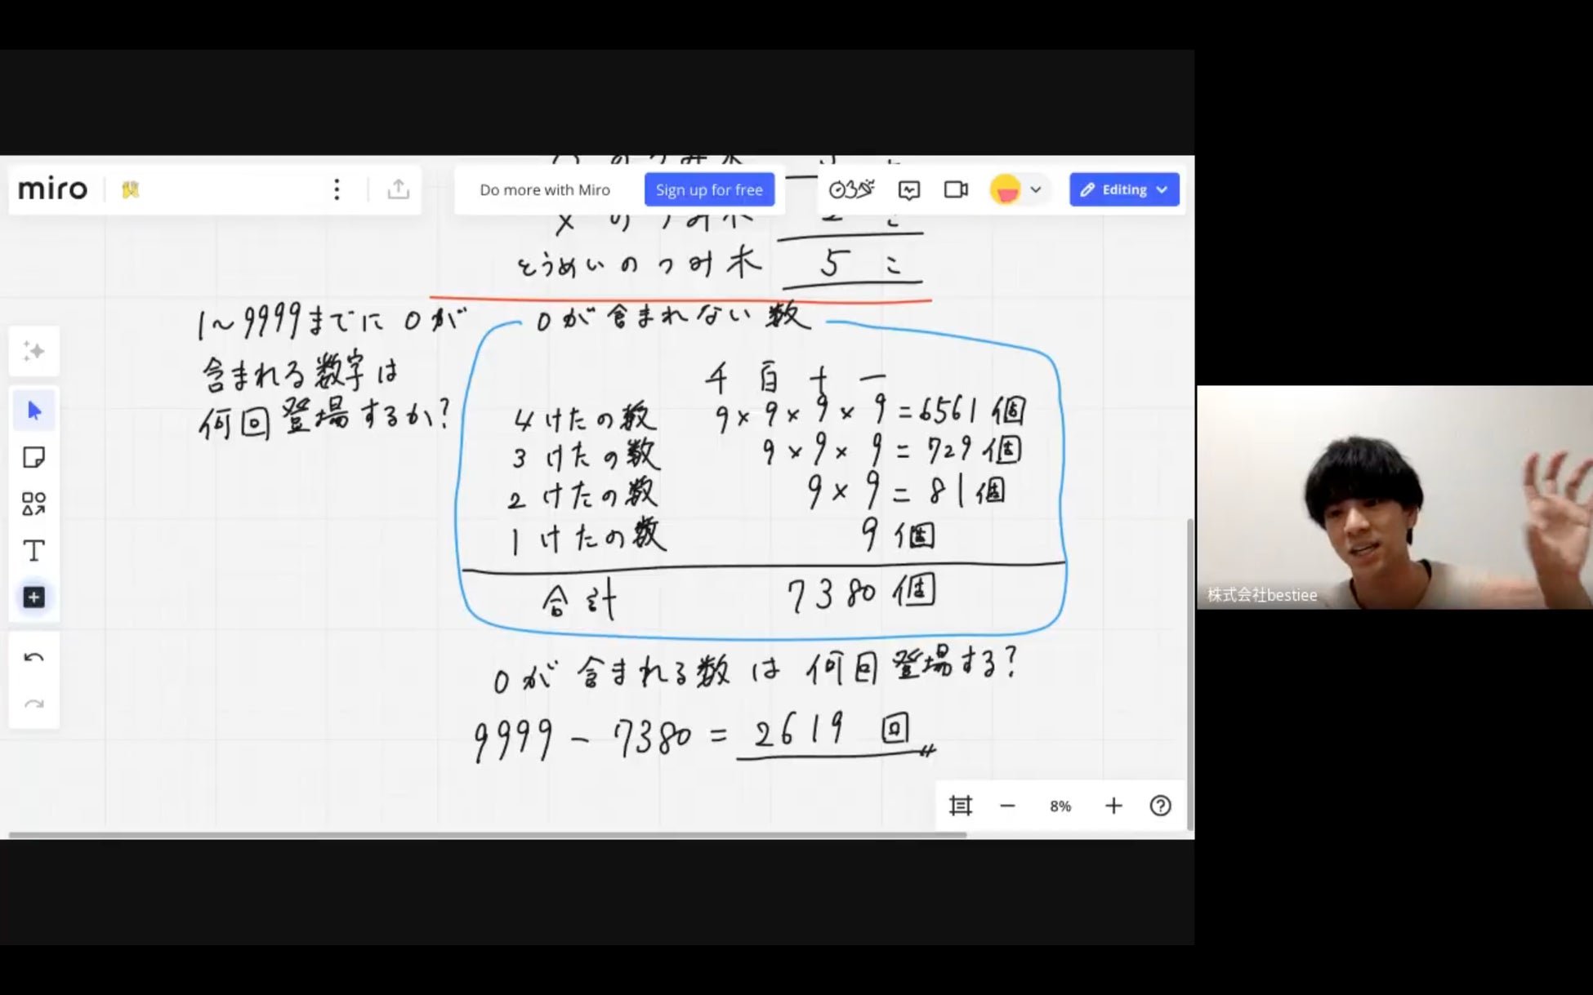Select the cursor select tool
Viewport: 1593px width, 995px height.
click(x=33, y=410)
